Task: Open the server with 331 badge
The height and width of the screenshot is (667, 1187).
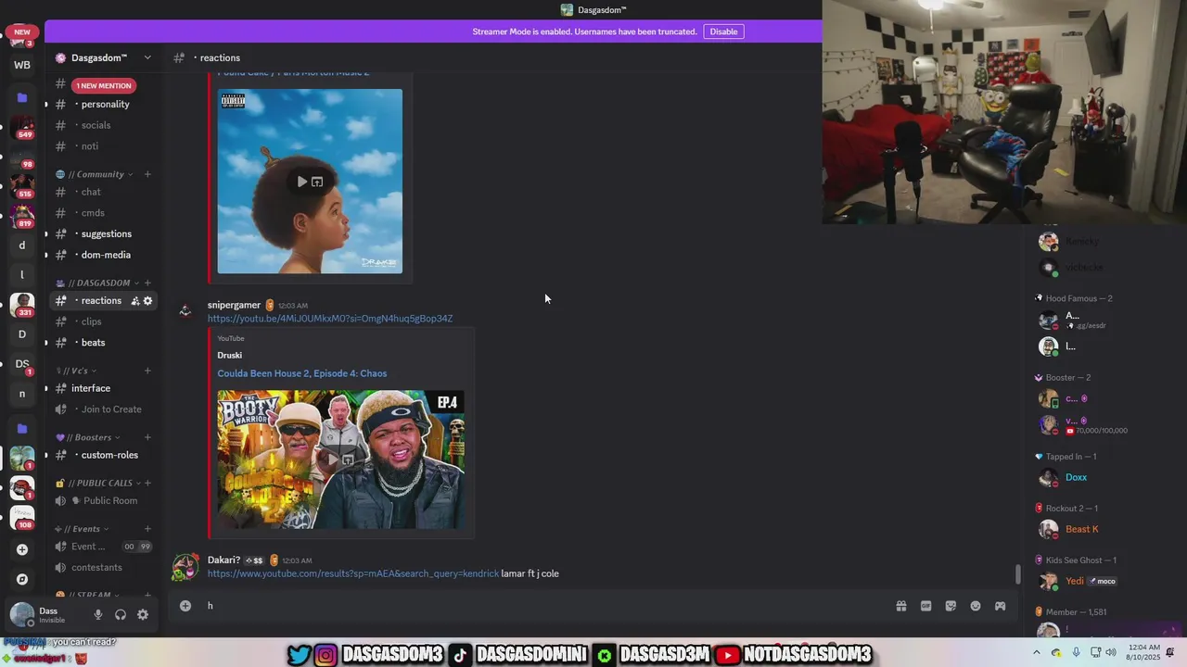Action: [22, 305]
